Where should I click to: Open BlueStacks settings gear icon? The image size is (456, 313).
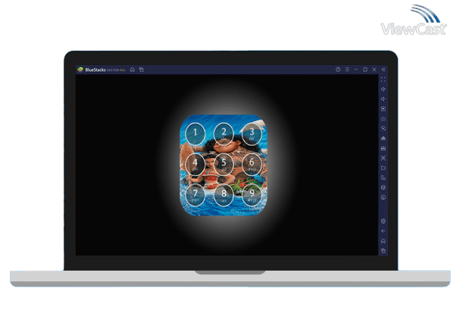point(383,222)
